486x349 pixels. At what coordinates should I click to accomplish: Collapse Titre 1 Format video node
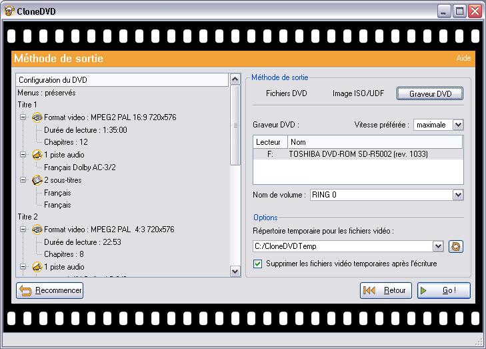pyautogui.click(x=23, y=117)
